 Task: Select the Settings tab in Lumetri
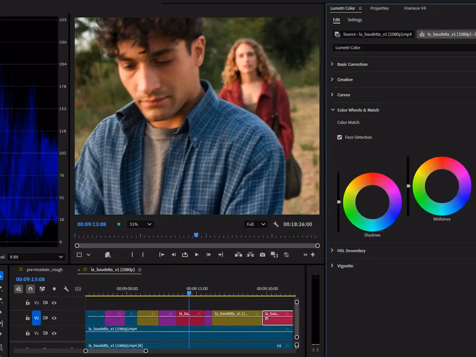tap(355, 20)
